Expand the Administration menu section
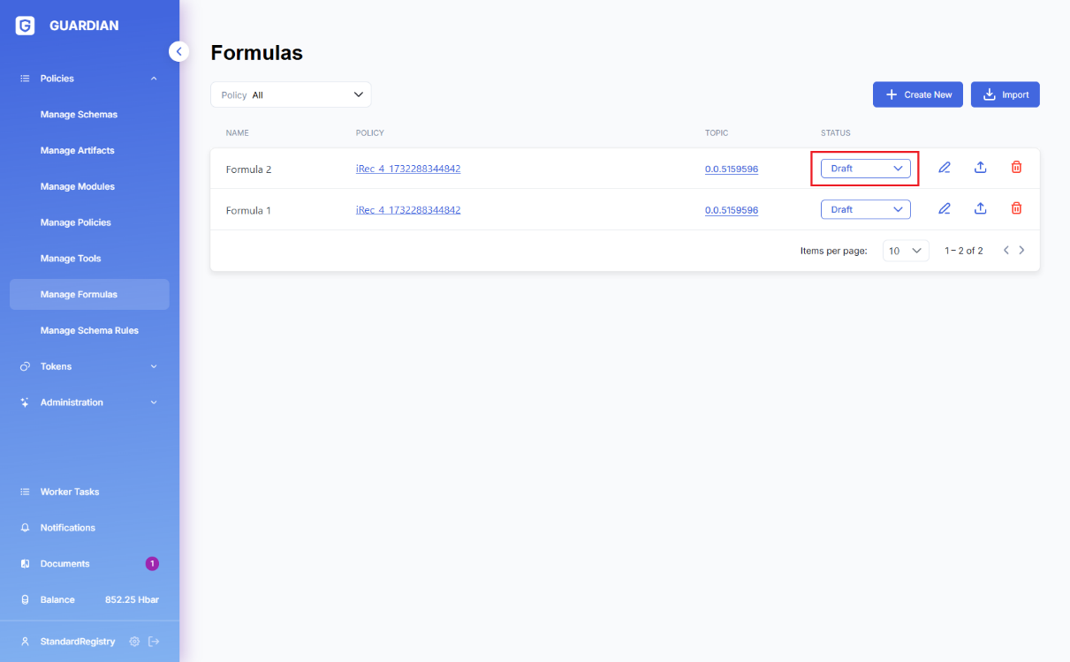Image resolution: width=1070 pixels, height=662 pixels. [x=89, y=402]
